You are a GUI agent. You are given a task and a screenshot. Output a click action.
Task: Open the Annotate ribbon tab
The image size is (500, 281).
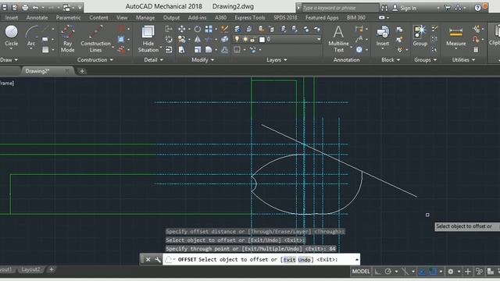(37, 18)
